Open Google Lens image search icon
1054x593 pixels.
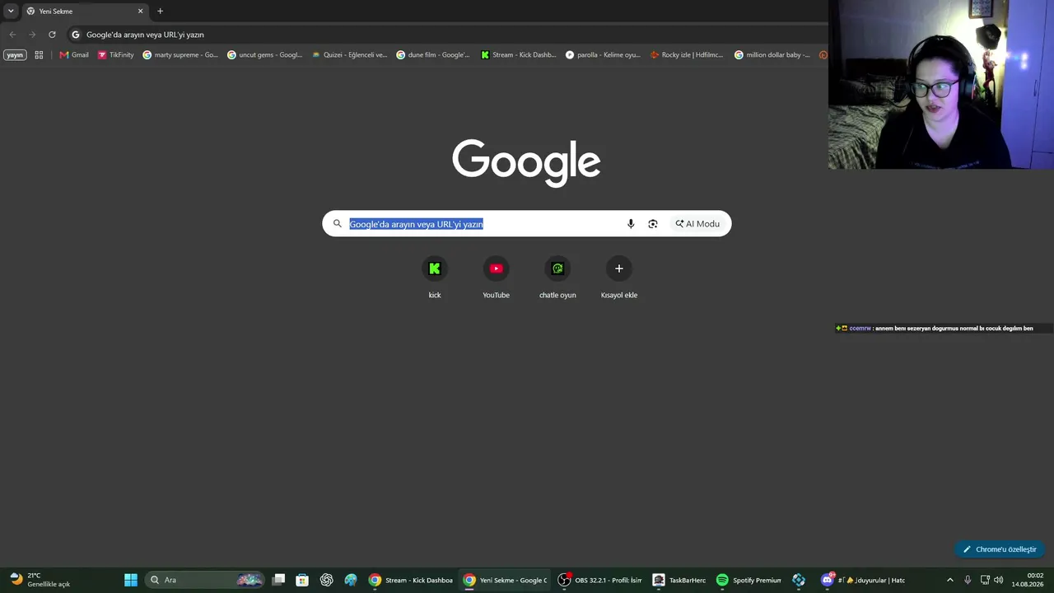(653, 224)
